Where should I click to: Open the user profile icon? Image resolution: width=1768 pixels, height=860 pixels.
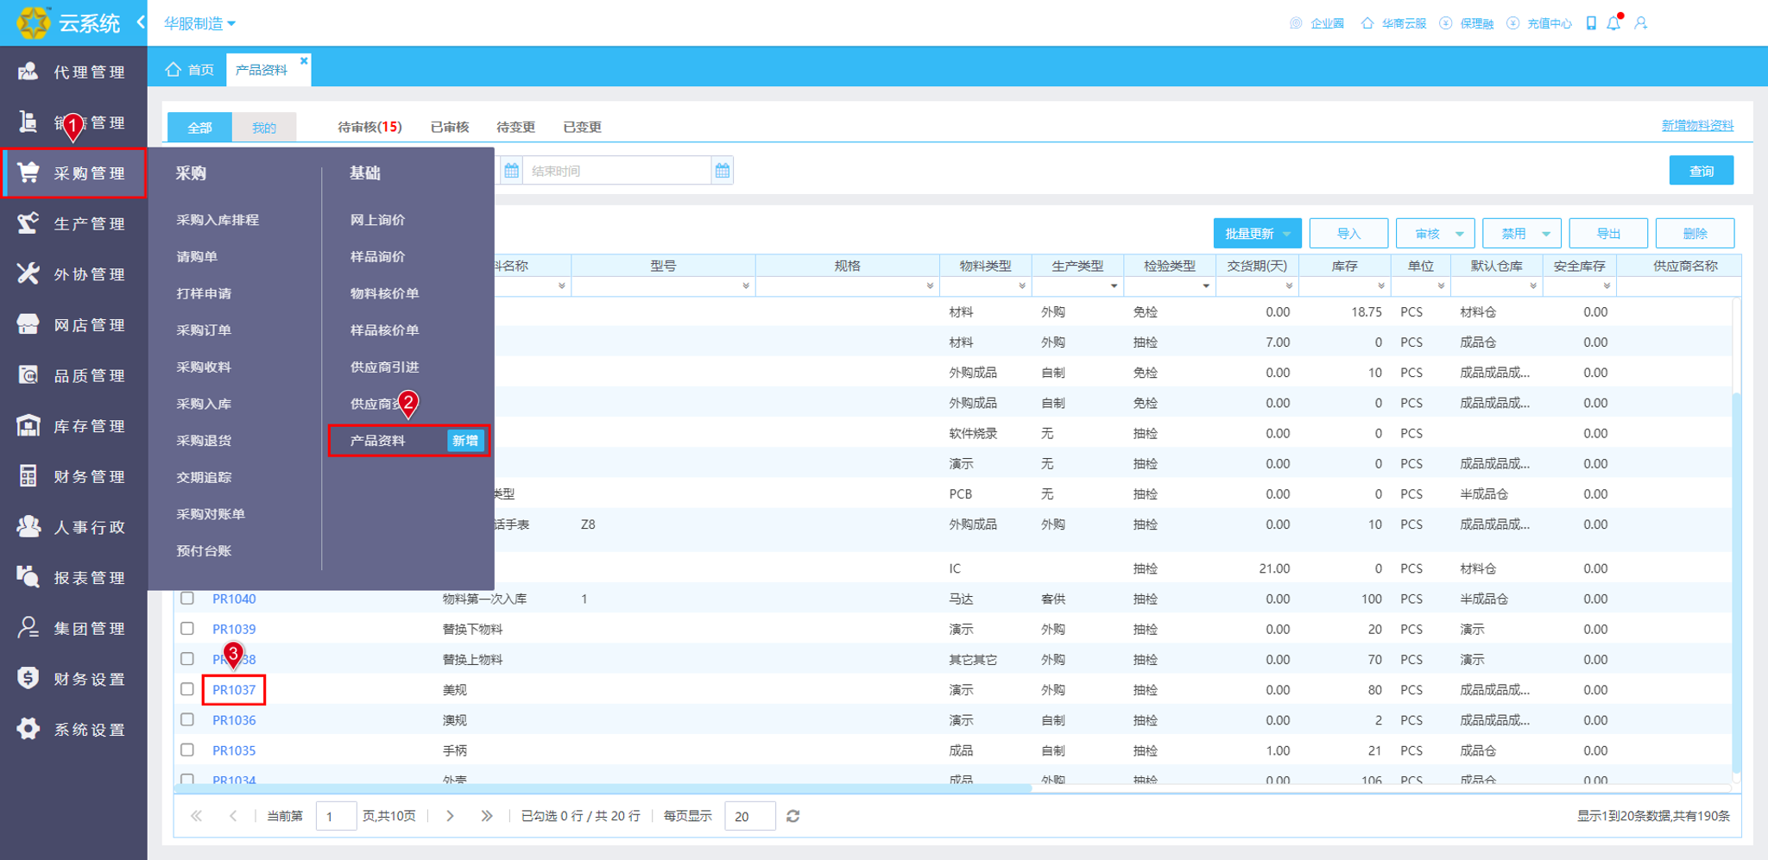(x=1641, y=23)
